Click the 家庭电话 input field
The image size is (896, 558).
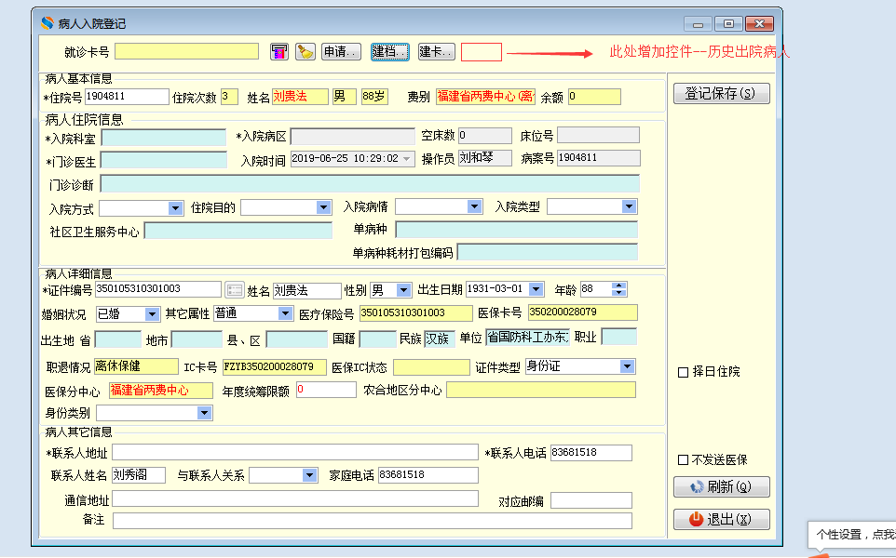(x=428, y=474)
